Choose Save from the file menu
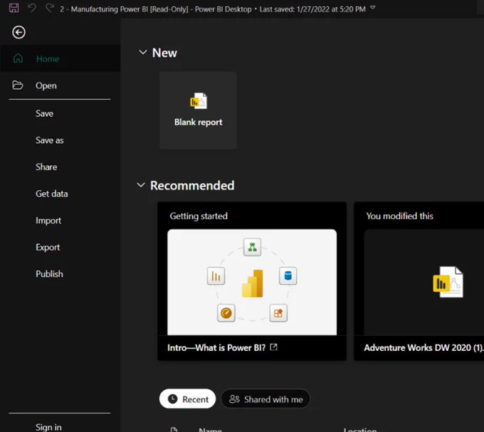The height and width of the screenshot is (432, 484). [44, 114]
